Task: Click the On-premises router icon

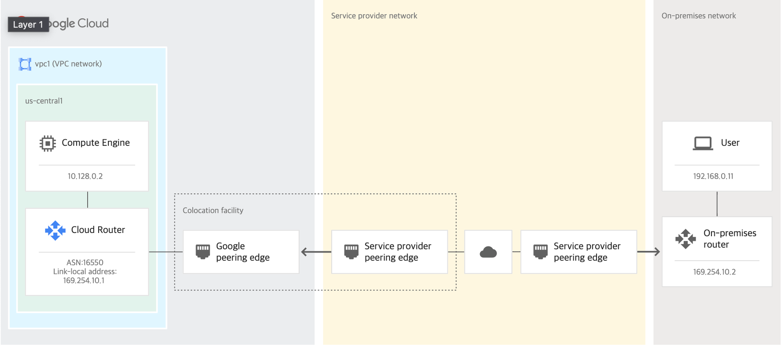Action: pos(686,239)
